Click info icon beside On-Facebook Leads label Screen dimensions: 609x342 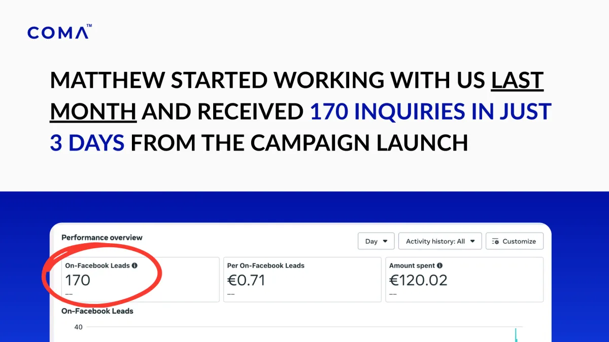coord(134,265)
